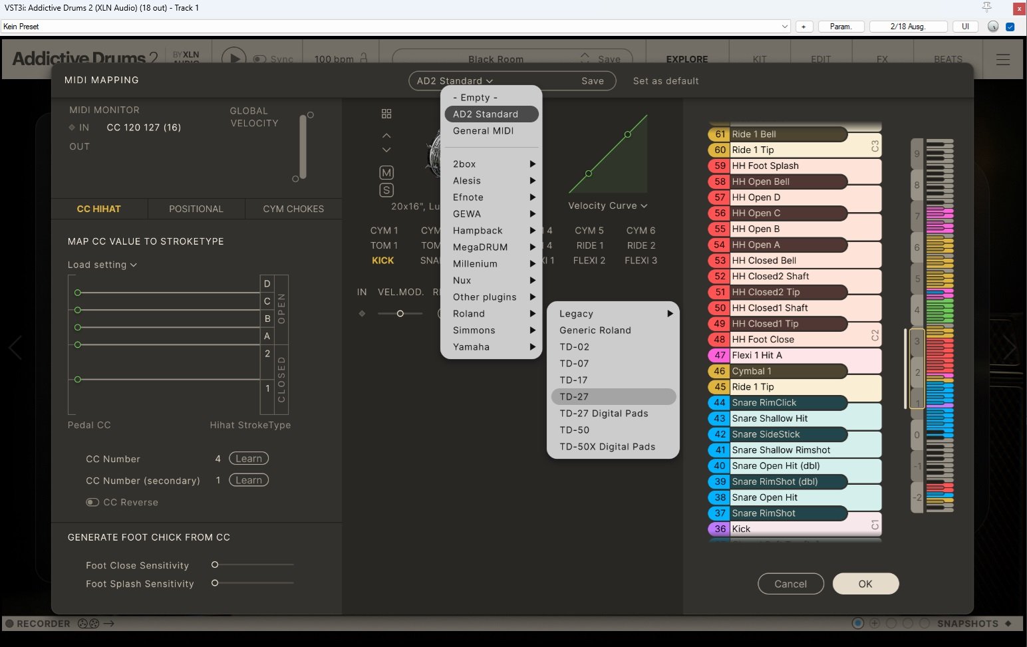The height and width of the screenshot is (647, 1027).
Task: Click the down chevron above the M button
Action: 386,150
